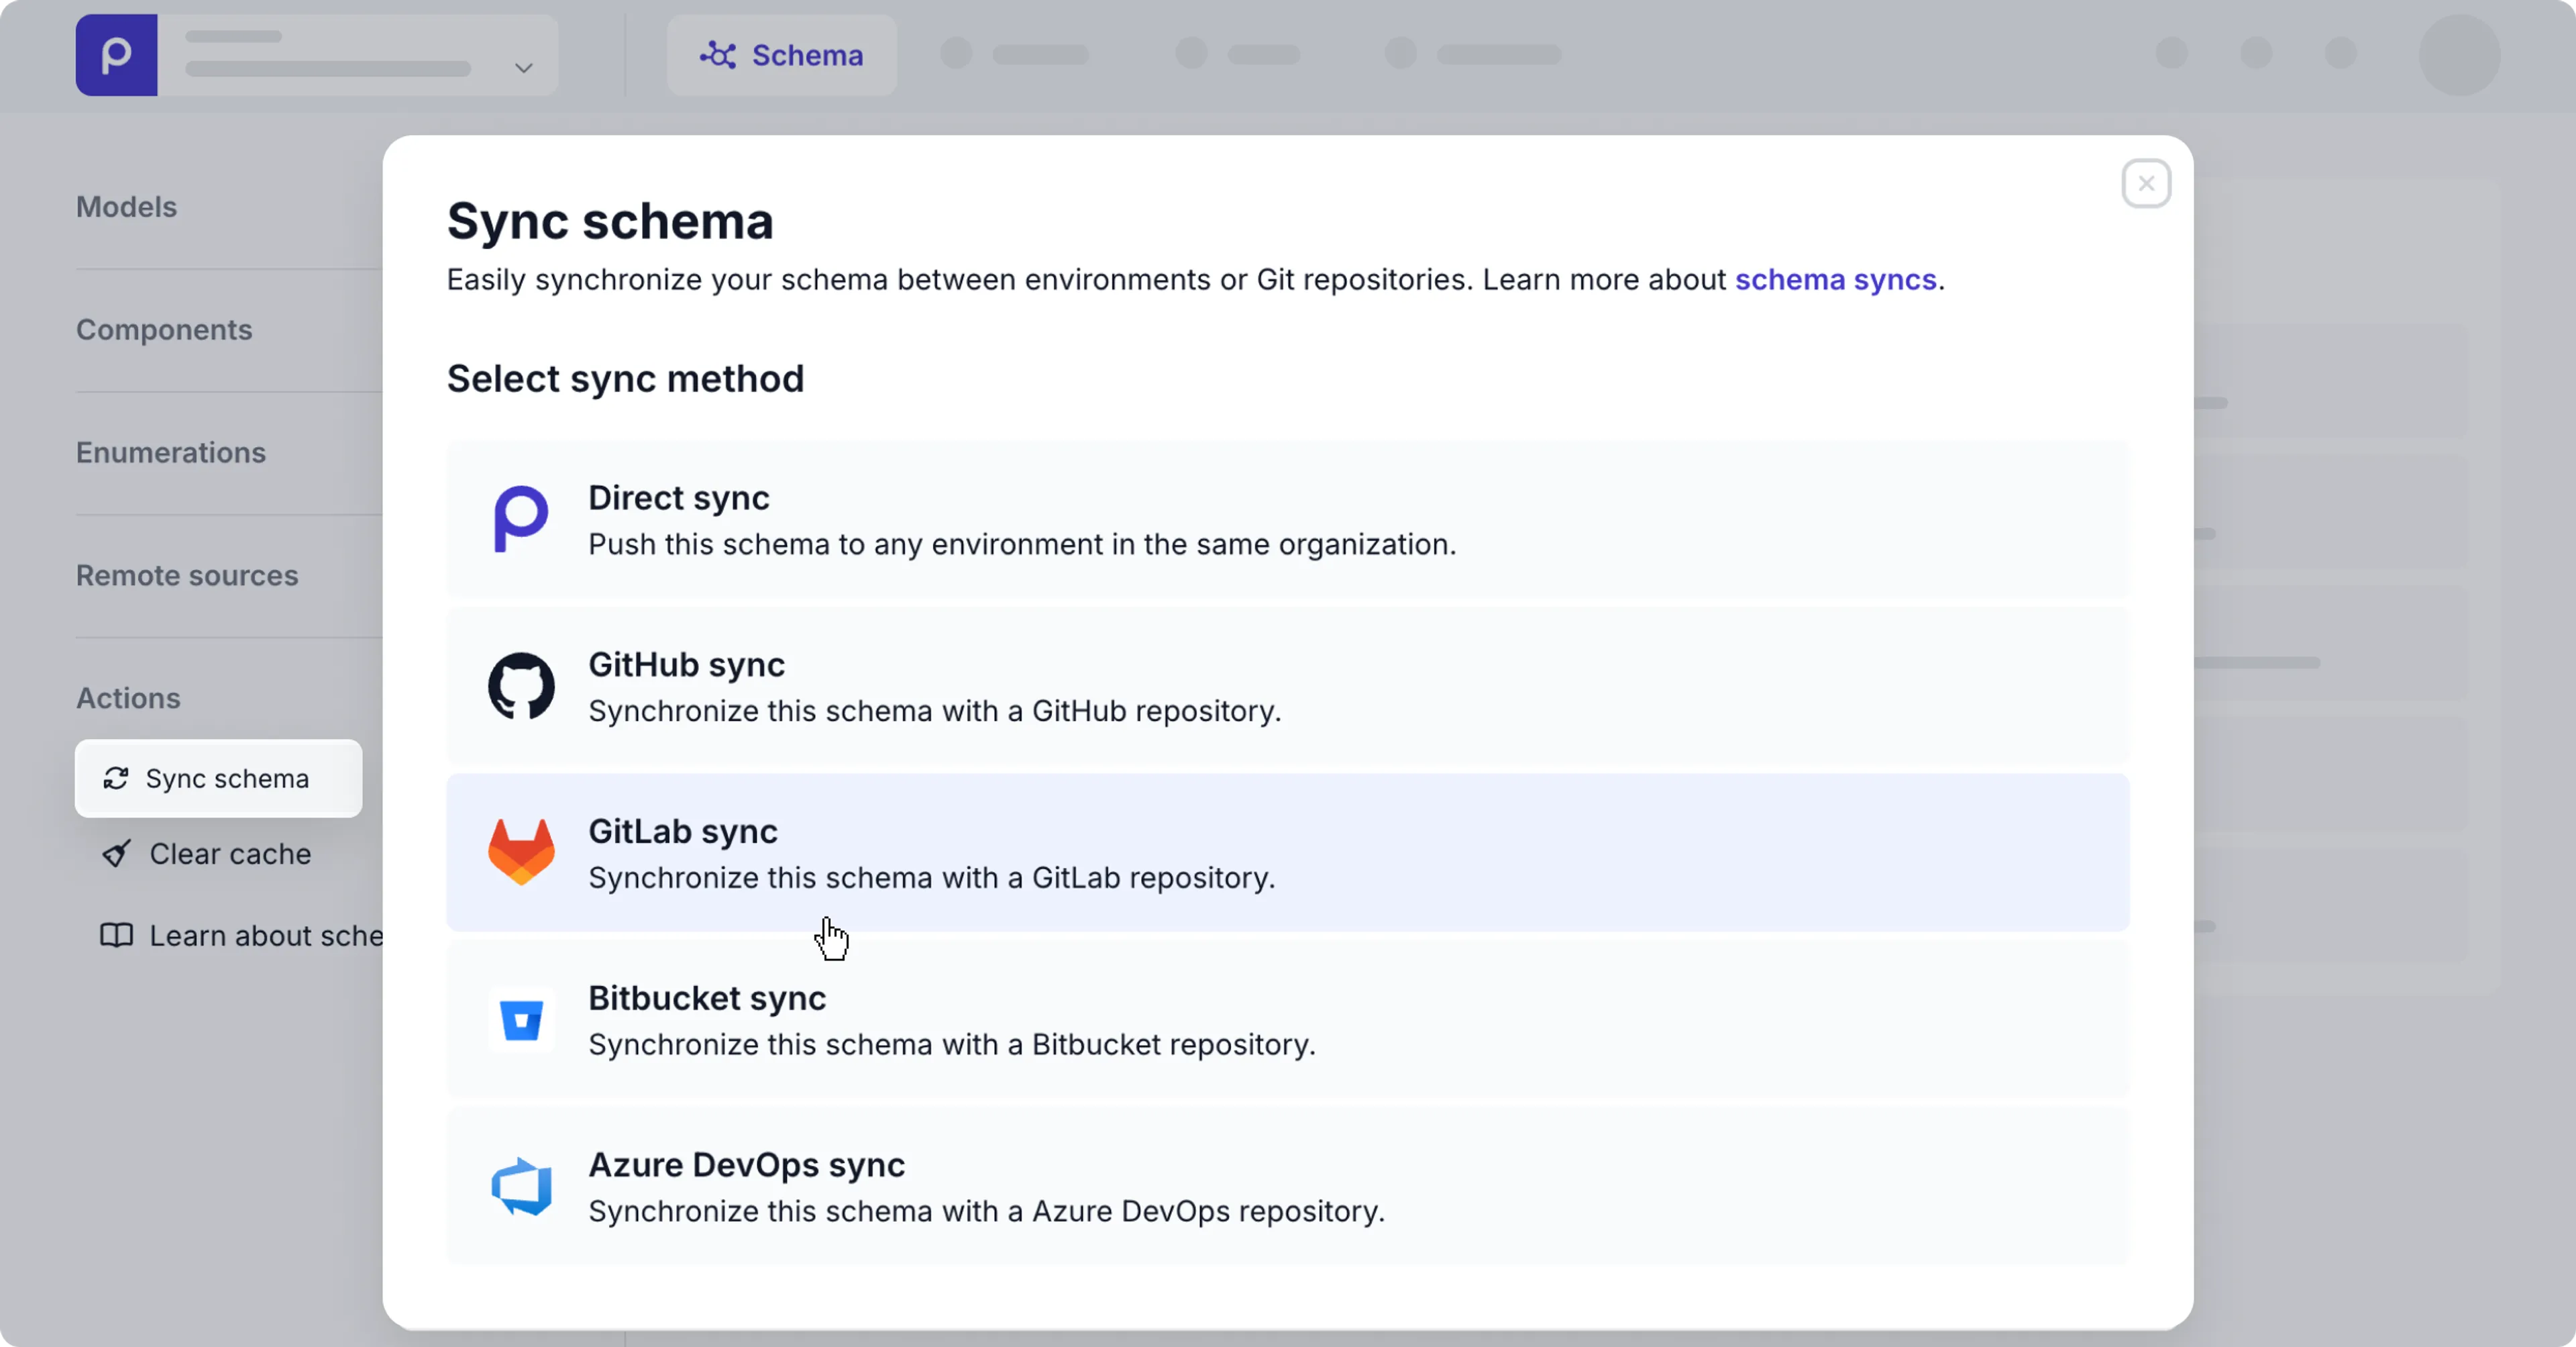Image resolution: width=2576 pixels, height=1347 pixels.
Task: Click the GitLab fox icon
Action: 521,852
